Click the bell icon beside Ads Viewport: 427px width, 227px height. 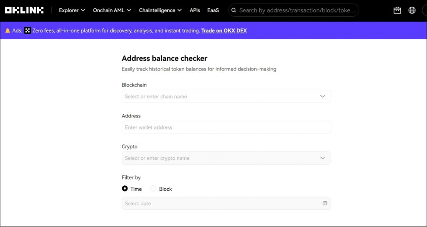pos(8,30)
